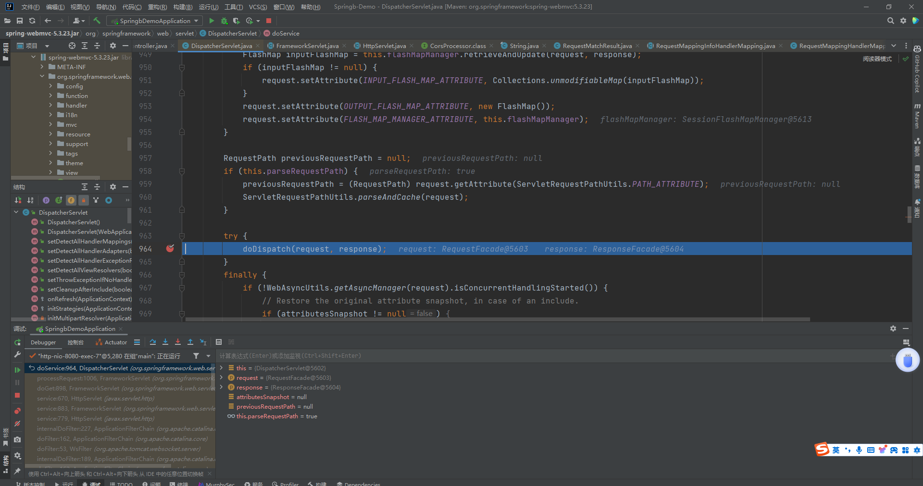The width and height of the screenshot is (923, 486).
Task: Expand the request variable node
Action: point(221,377)
